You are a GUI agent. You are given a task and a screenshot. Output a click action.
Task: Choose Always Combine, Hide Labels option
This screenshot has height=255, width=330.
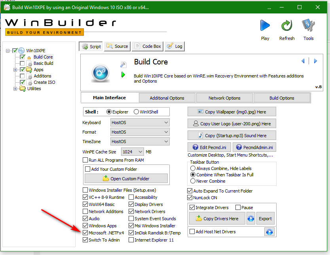pos(193,168)
